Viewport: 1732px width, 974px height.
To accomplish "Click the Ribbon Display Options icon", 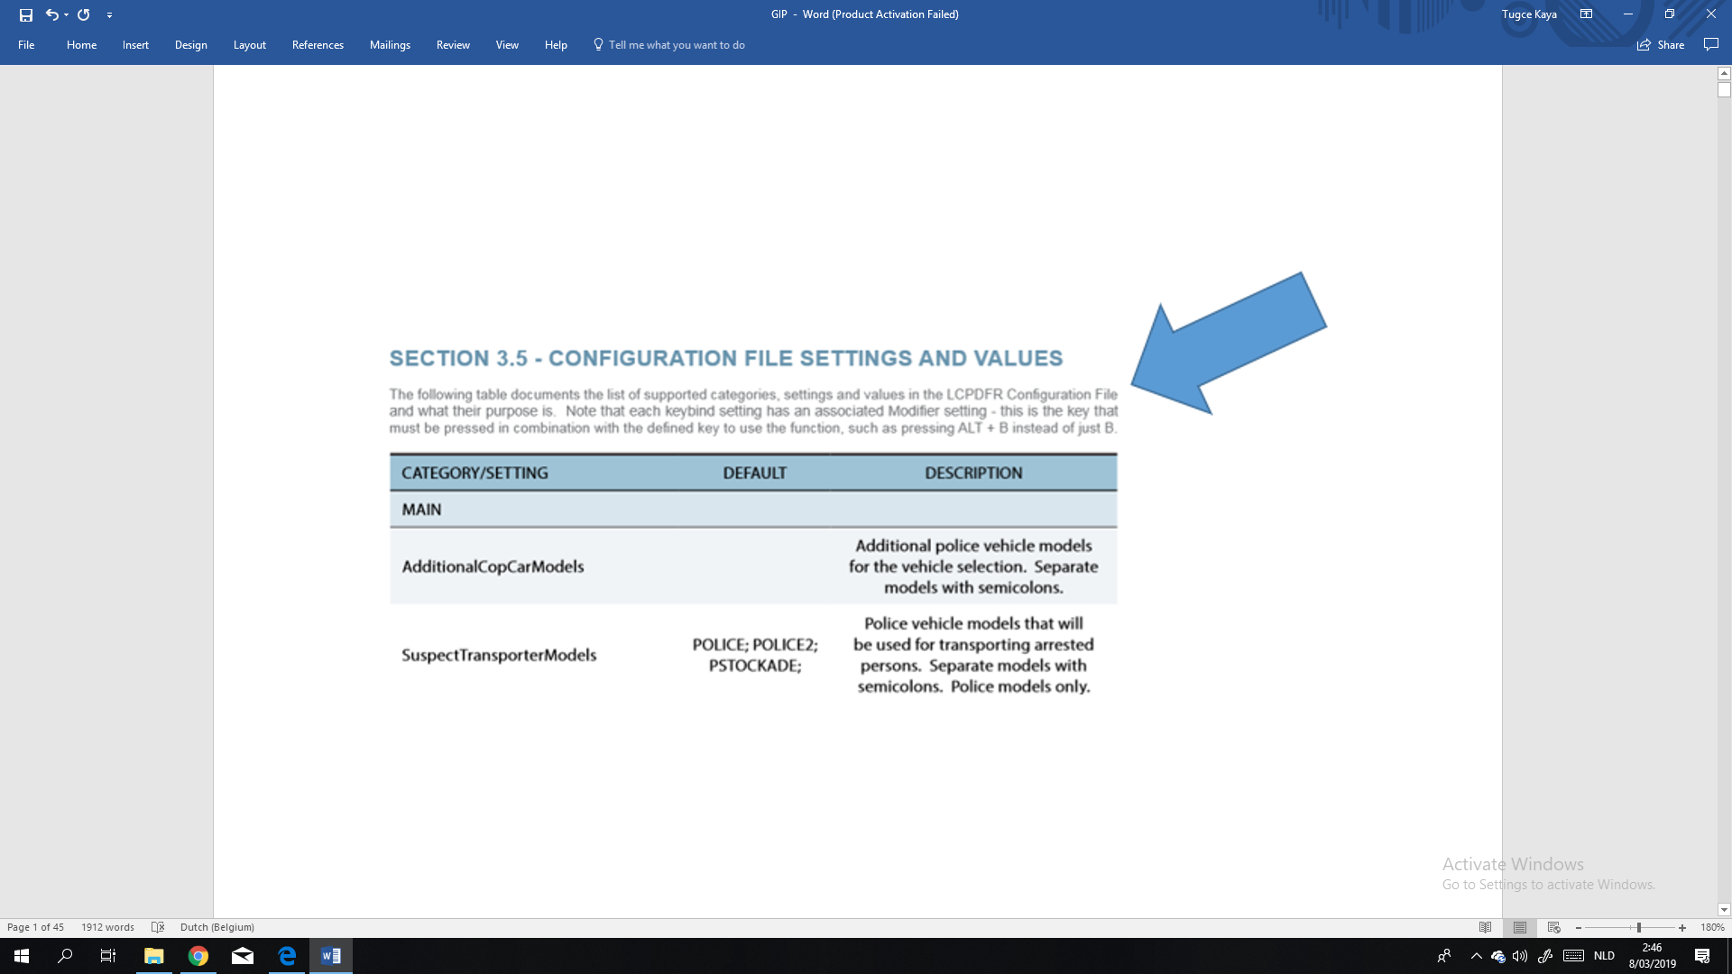I will (x=1586, y=14).
